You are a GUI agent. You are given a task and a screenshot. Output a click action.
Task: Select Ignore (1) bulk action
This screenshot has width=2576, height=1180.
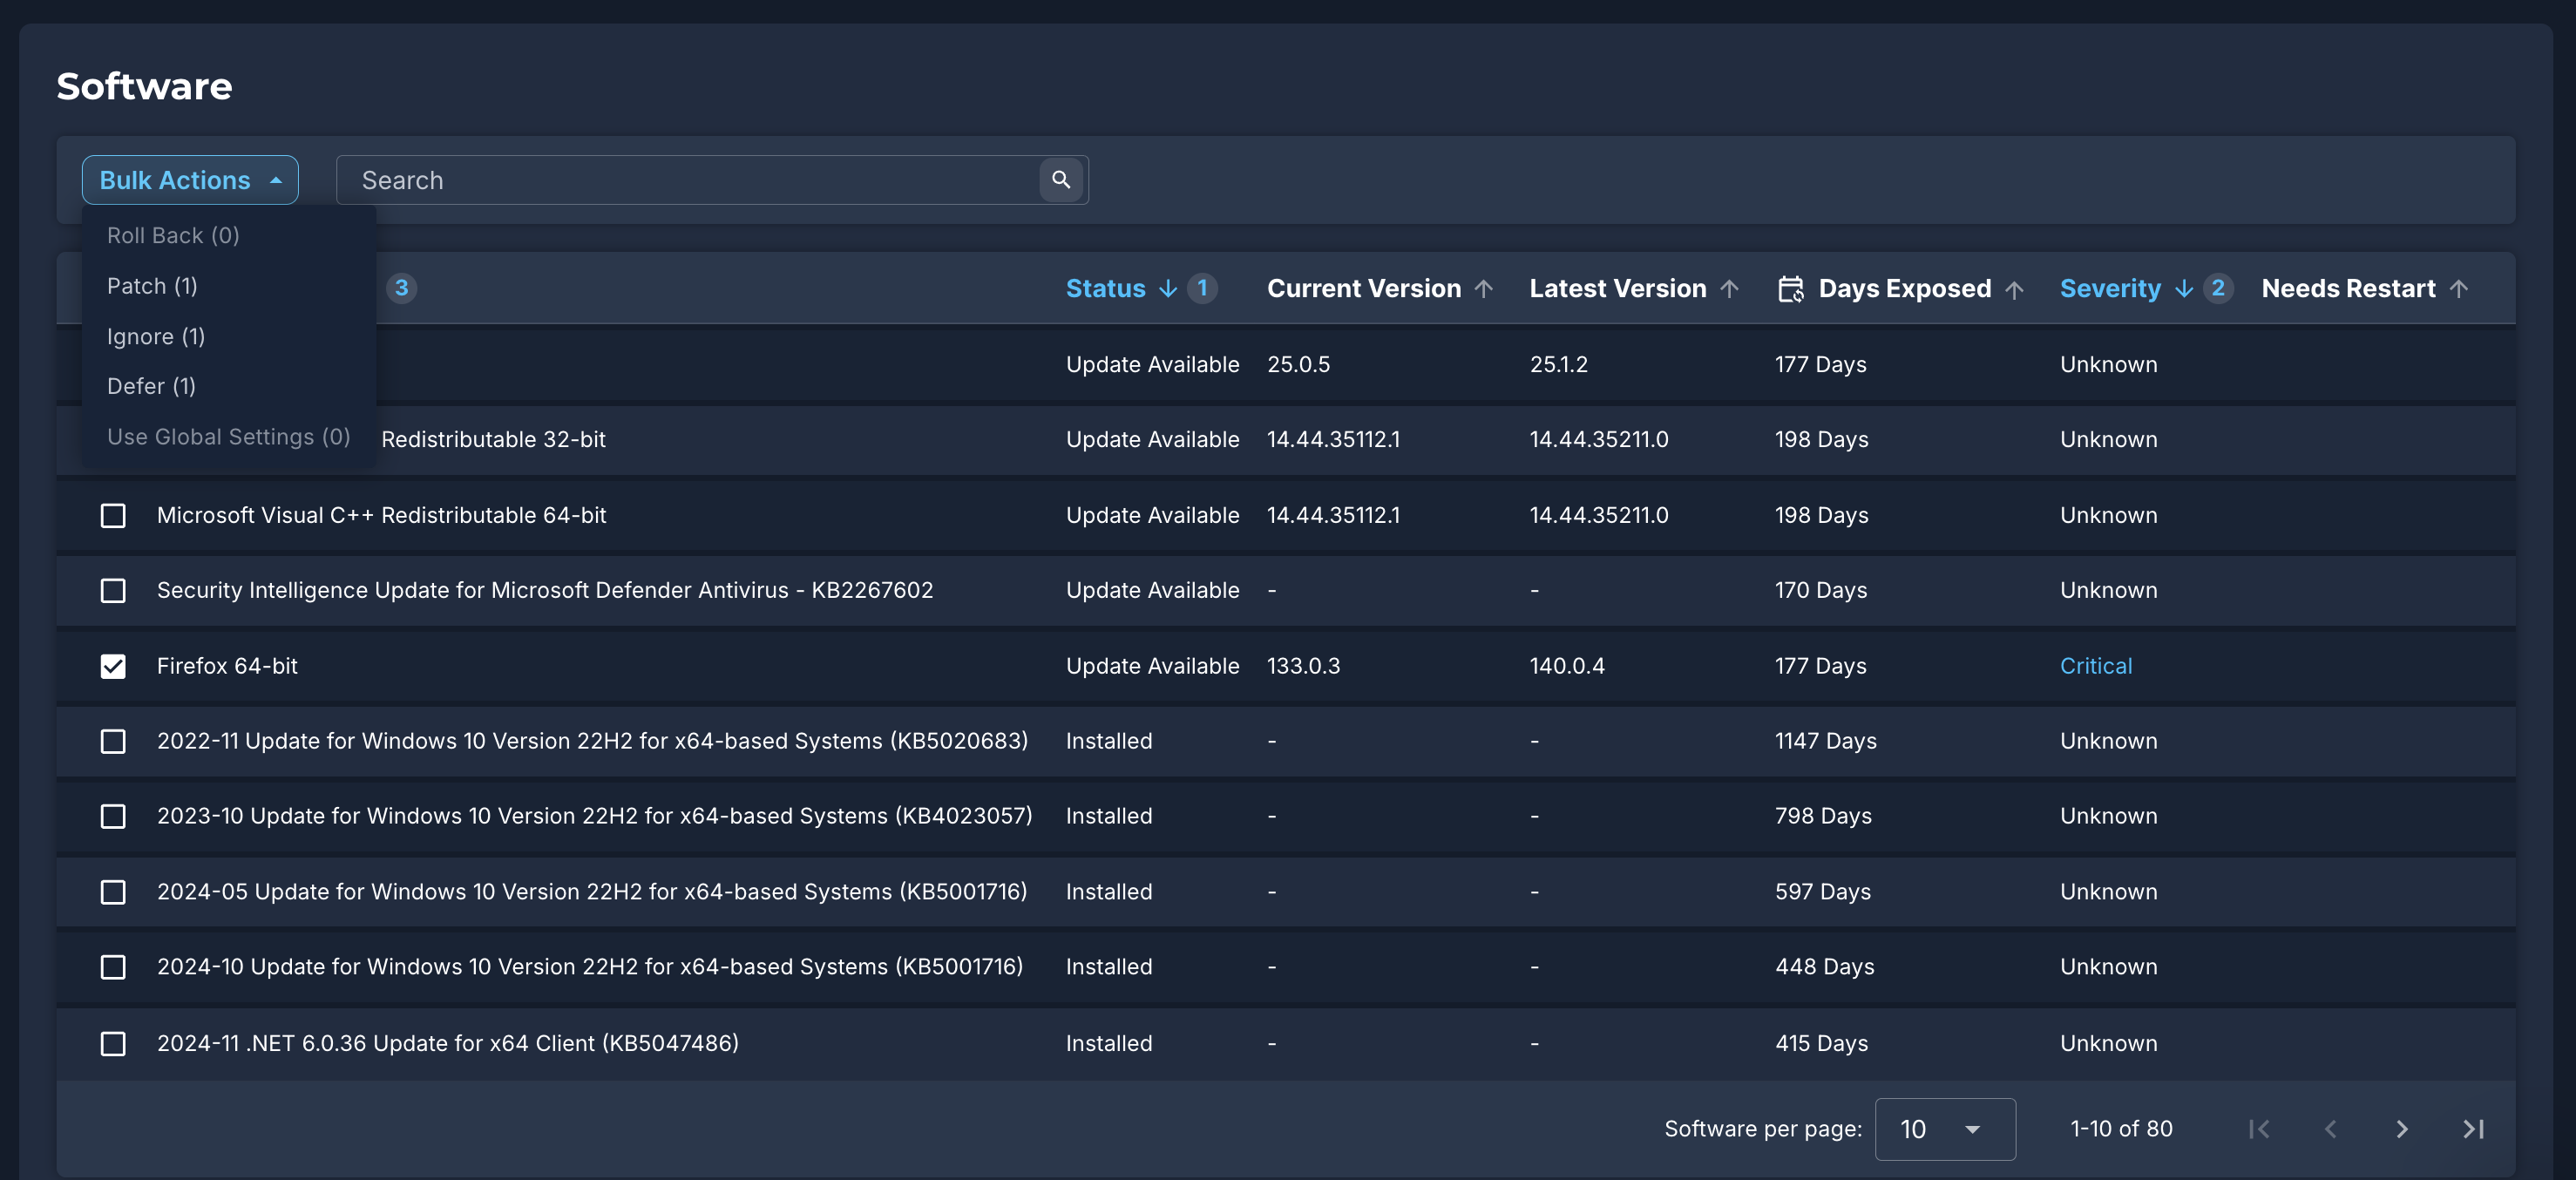(x=156, y=336)
